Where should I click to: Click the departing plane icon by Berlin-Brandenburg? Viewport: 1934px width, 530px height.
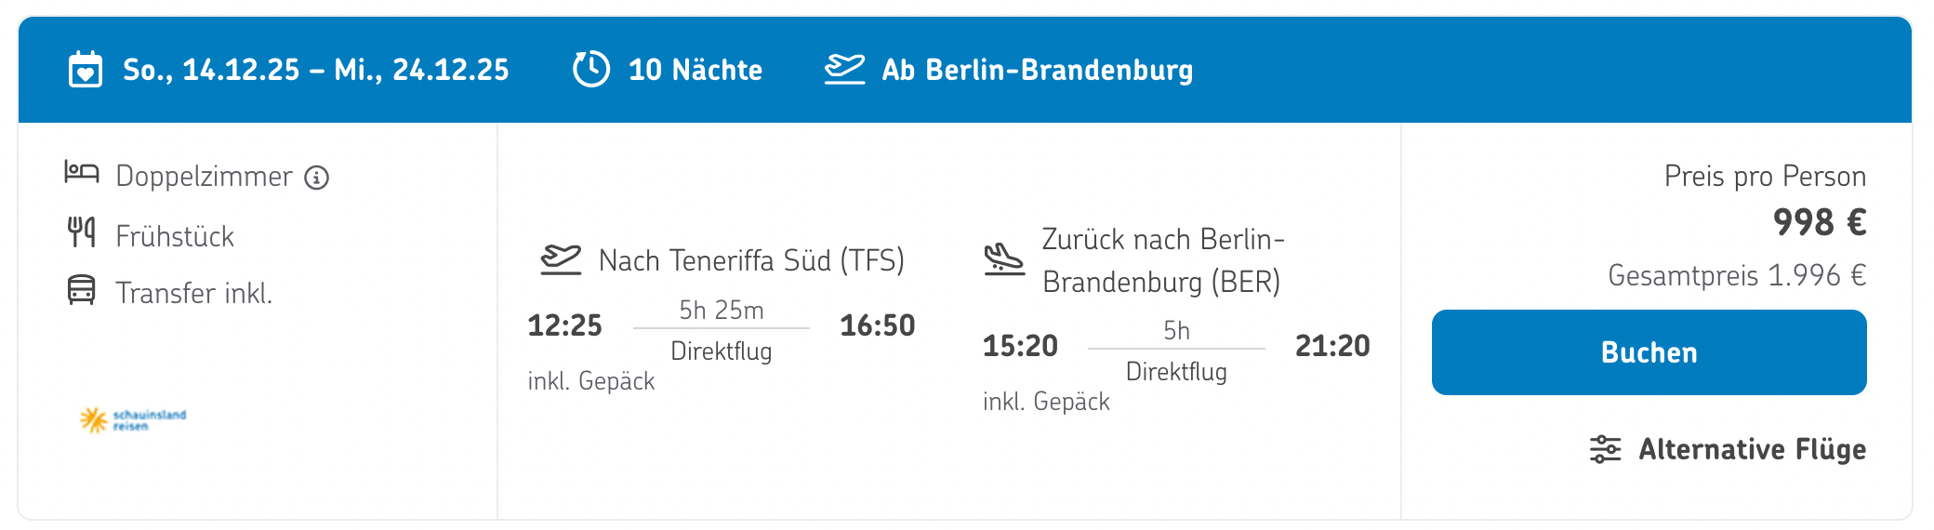point(844,70)
